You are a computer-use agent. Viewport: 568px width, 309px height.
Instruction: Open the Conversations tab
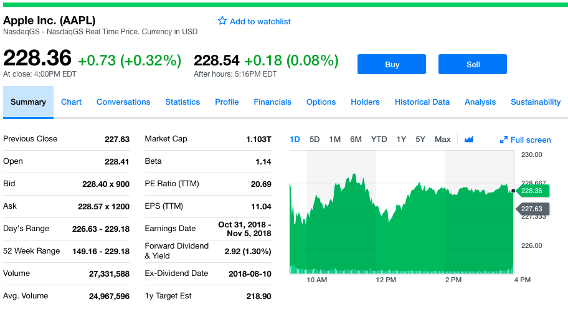[x=123, y=102]
